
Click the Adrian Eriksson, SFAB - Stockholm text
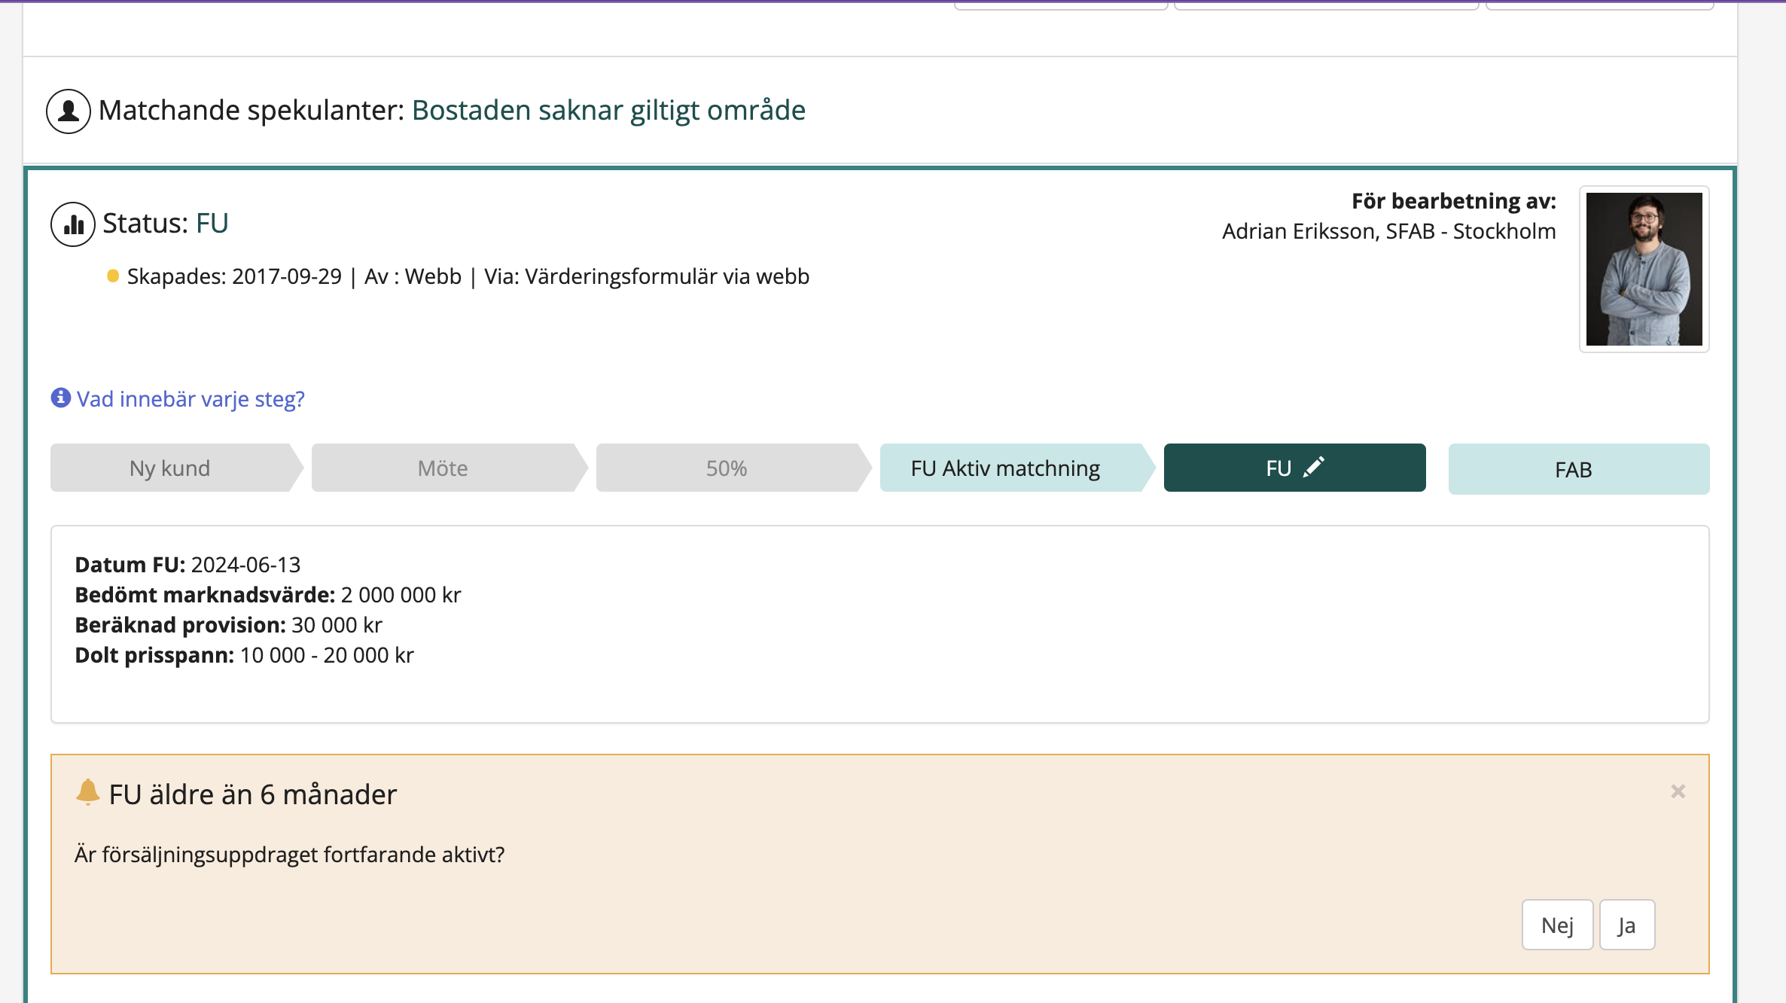click(x=1388, y=231)
